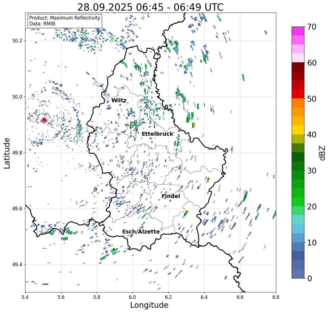The image size is (329, 312).
Task: Click the cross marker beneath Findel
Action: (x=170, y=201)
